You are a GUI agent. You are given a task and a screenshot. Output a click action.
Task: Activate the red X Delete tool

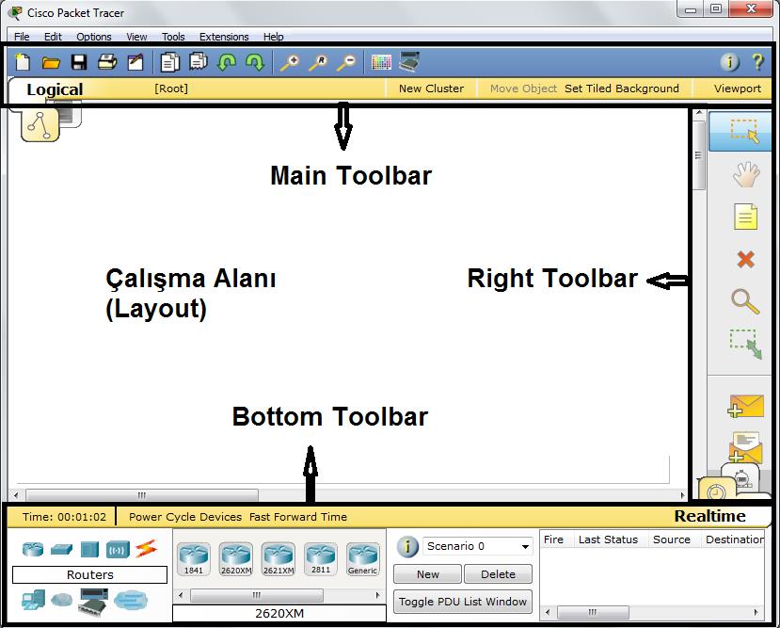pyautogui.click(x=746, y=259)
